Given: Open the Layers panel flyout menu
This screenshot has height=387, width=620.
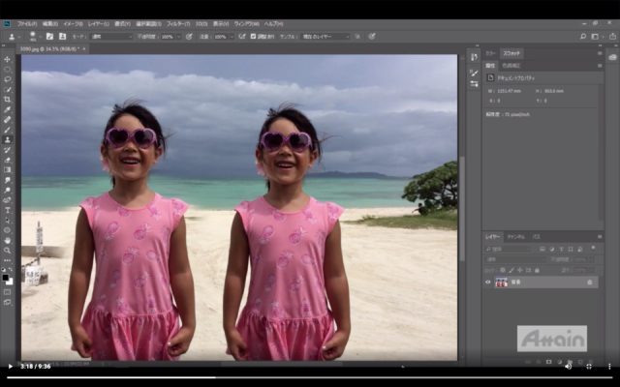Looking at the screenshot, I should pos(600,237).
